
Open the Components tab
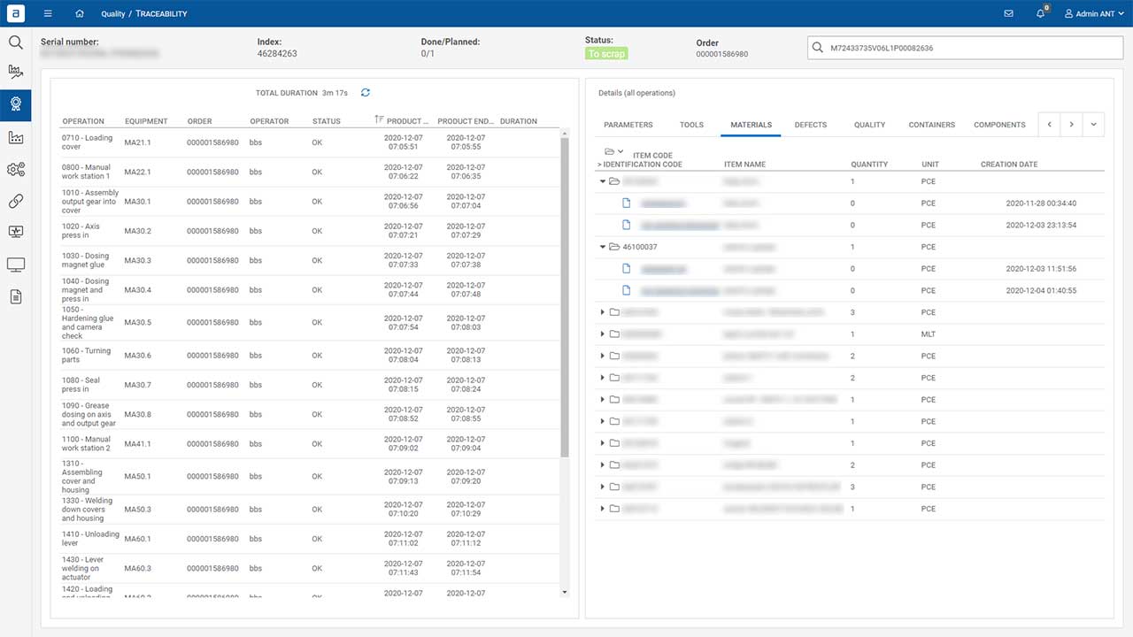point(999,125)
